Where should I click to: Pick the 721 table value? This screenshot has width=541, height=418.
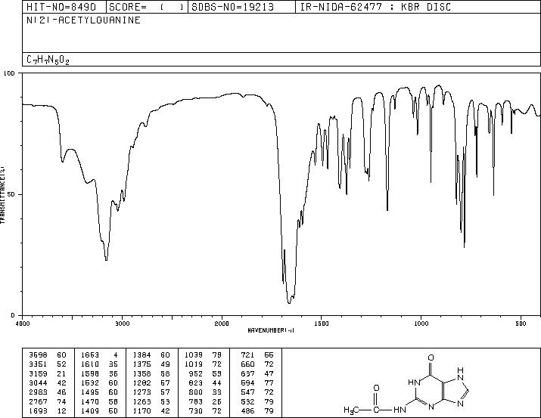[247, 355]
